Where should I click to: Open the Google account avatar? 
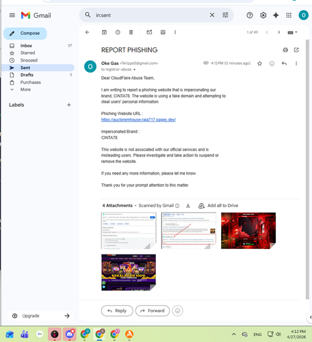tap(303, 15)
